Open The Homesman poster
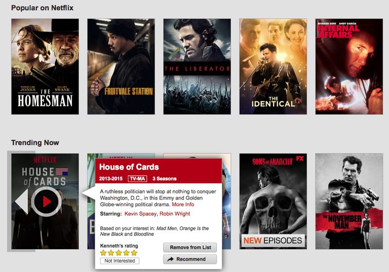 coord(45,67)
